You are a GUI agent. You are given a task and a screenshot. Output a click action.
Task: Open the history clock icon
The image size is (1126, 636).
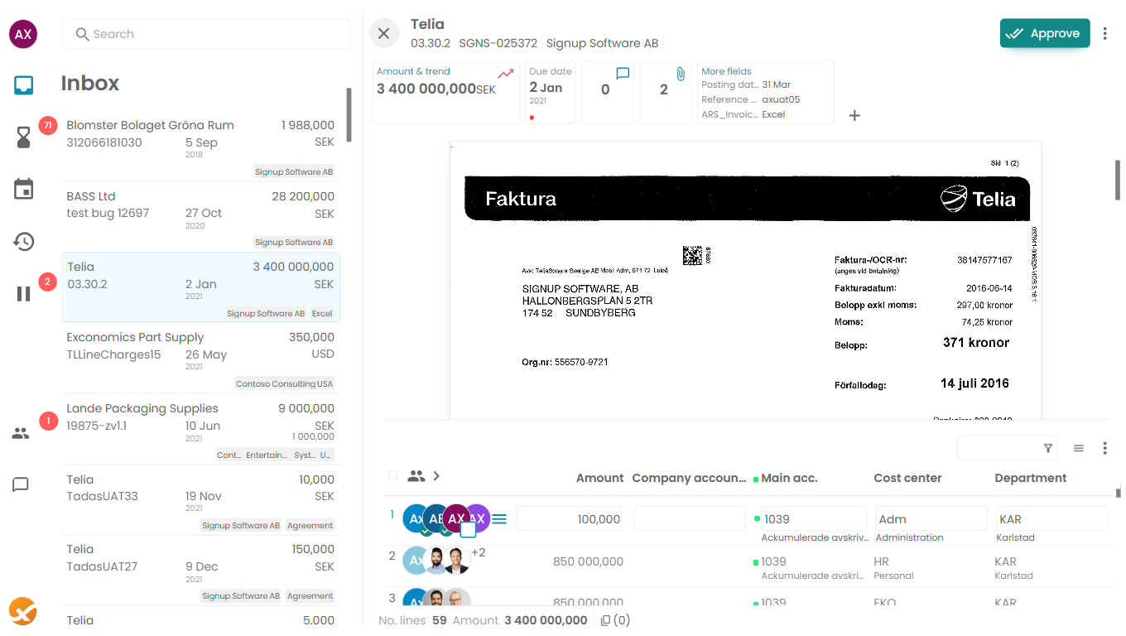click(x=23, y=242)
